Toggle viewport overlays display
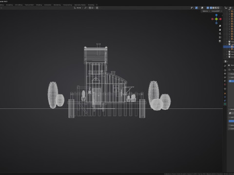 (x=202, y=8)
